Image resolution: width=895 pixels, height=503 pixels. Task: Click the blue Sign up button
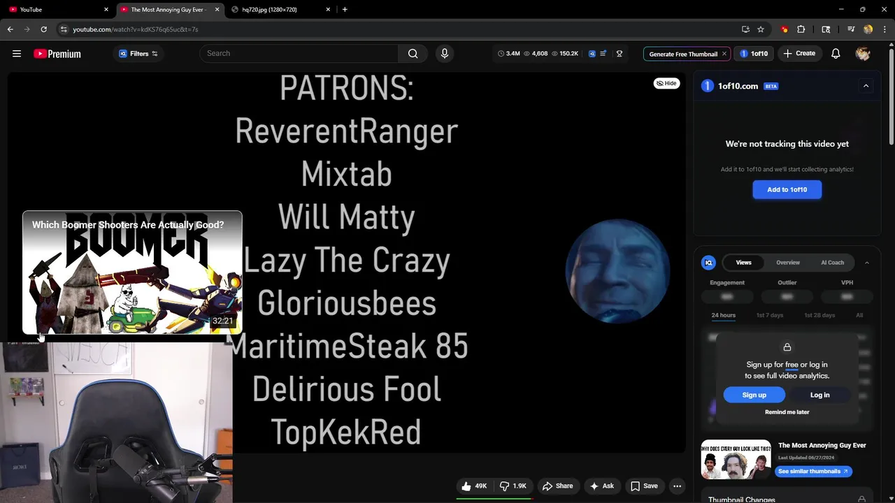(x=754, y=395)
